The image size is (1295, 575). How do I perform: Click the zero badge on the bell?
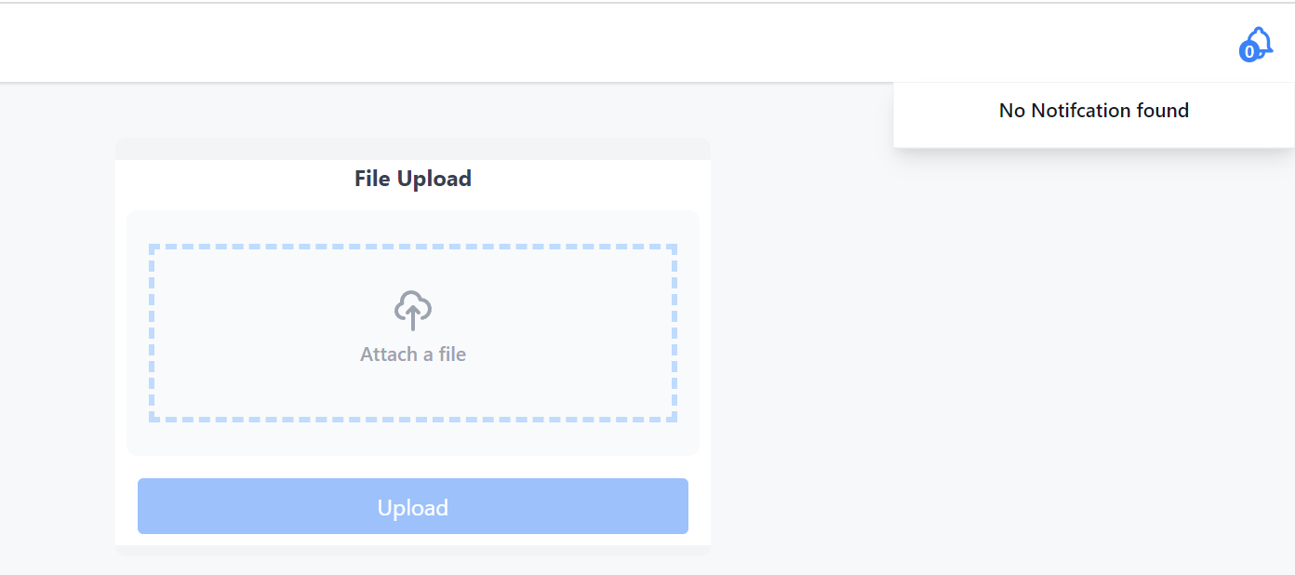pyautogui.click(x=1248, y=53)
